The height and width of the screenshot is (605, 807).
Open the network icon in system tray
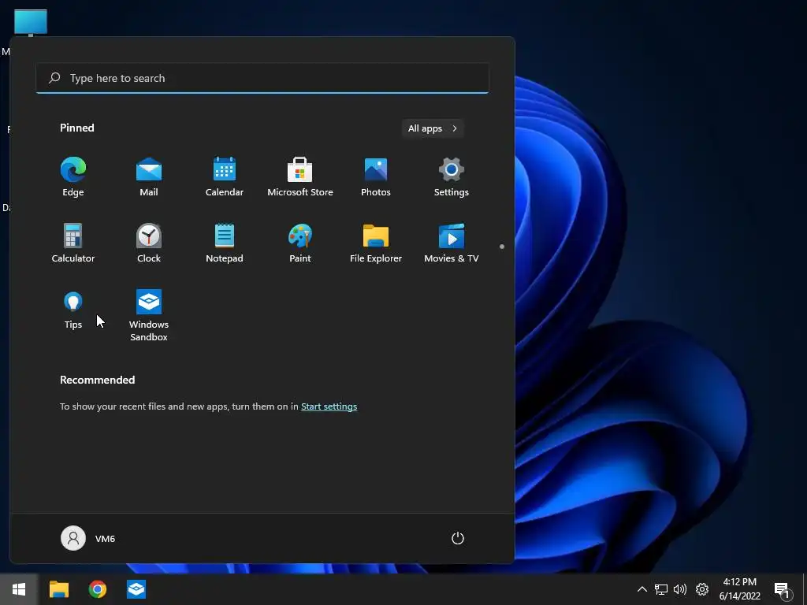click(661, 589)
